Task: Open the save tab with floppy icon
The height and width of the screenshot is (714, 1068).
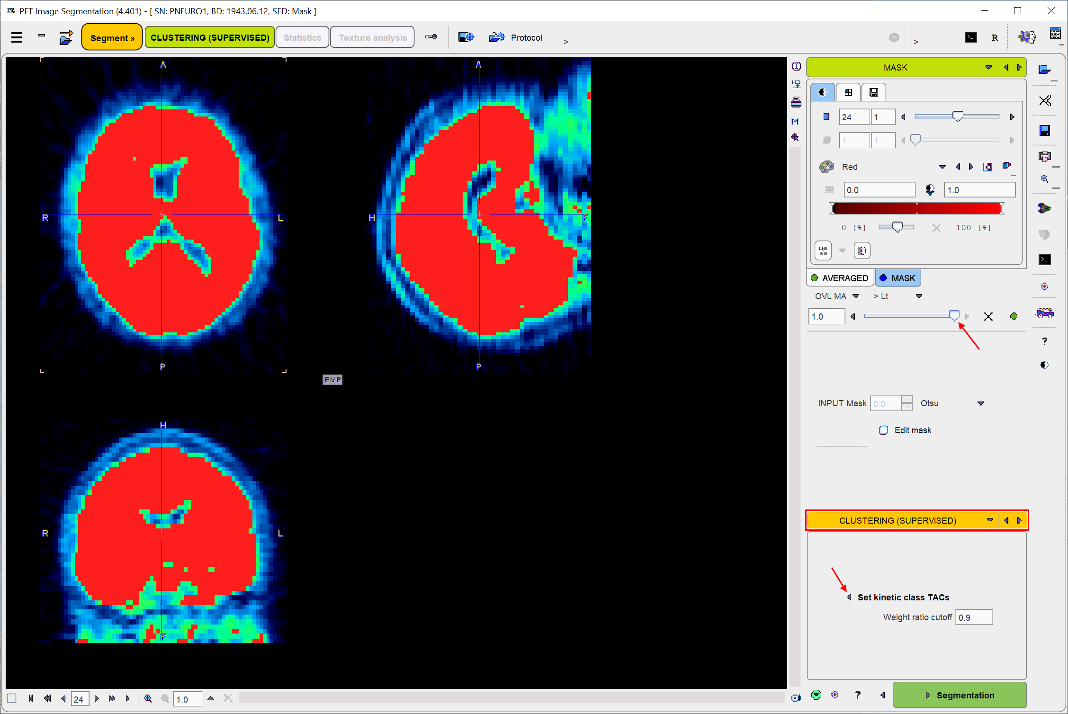Action: 874,92
